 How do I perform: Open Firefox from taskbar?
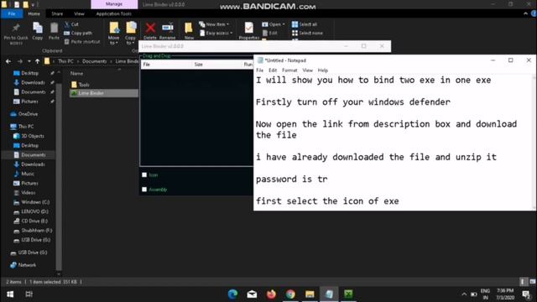[271, 294]
